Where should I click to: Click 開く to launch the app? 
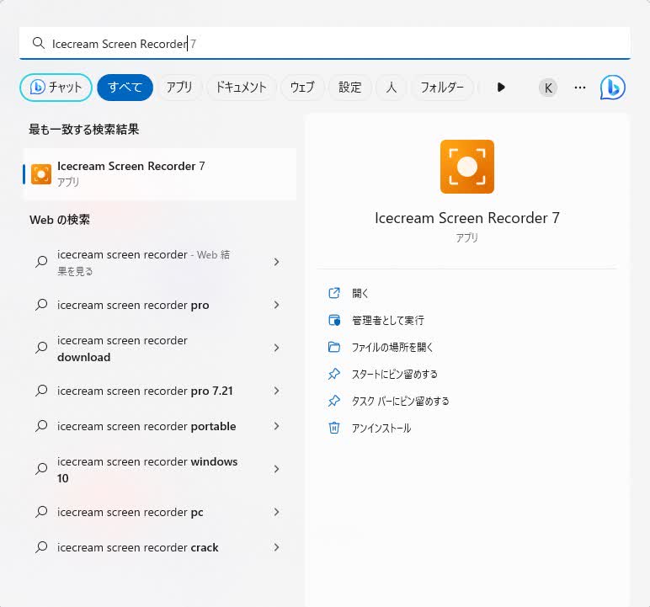click(360, 293)
